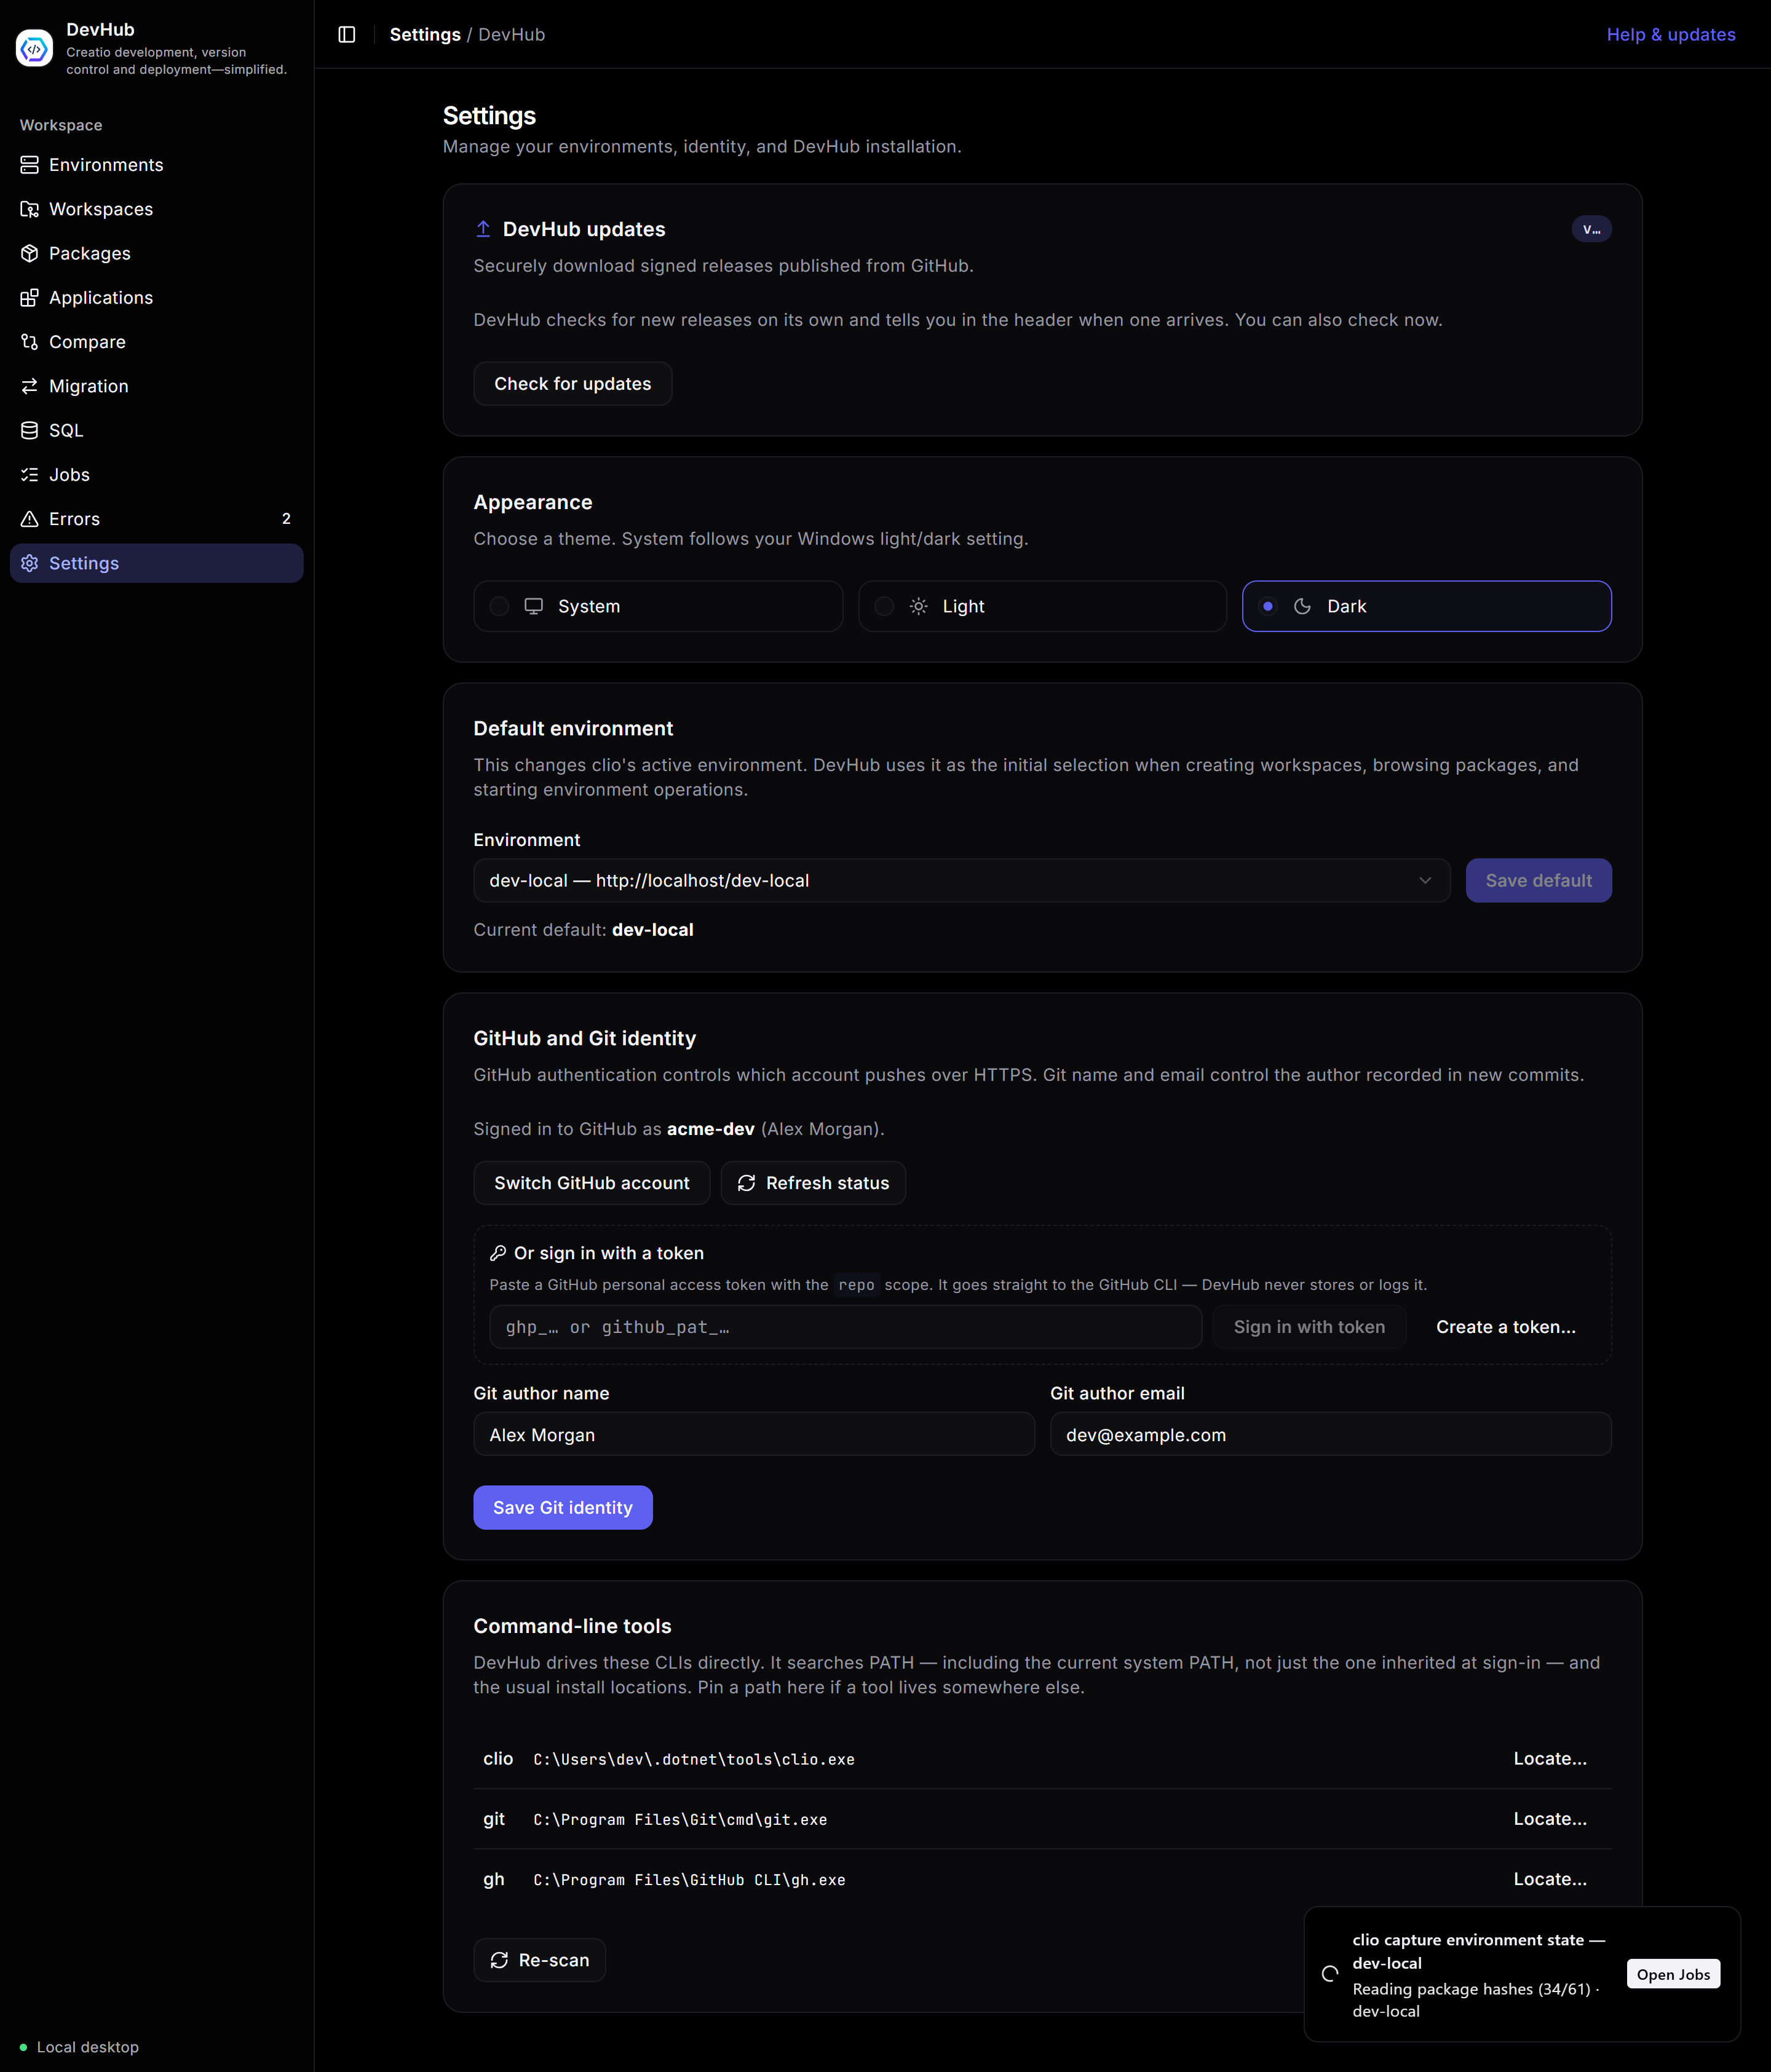Click the DevHub updates upload arrow icon

pyautogui.click(x=483, y=229)
